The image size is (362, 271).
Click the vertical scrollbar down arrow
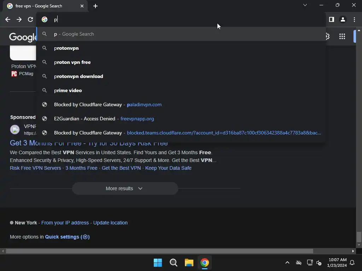pyautogui.click(x=359, y=245)
